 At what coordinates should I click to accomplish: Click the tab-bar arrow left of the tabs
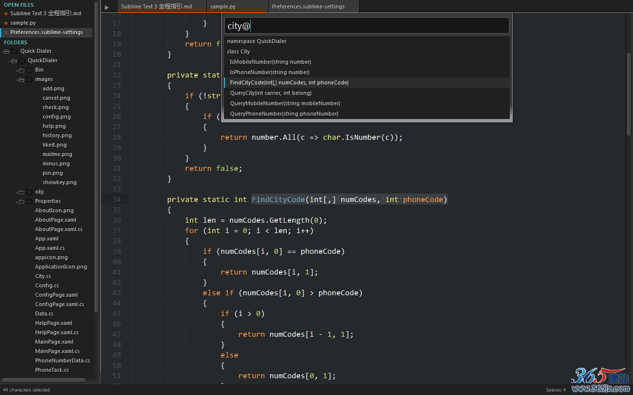tap(107, 7)
